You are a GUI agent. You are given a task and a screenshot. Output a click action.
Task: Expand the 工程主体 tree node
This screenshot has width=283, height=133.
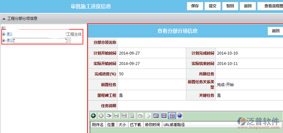click(4, 34)
